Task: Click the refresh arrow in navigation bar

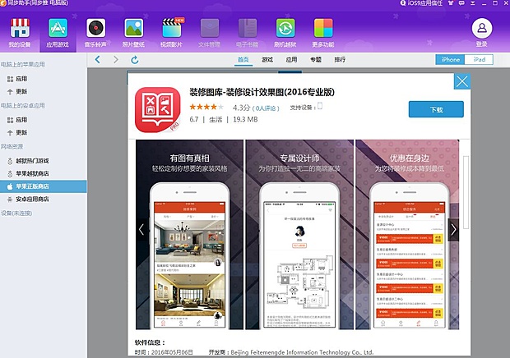Action: tap(135, 60)
